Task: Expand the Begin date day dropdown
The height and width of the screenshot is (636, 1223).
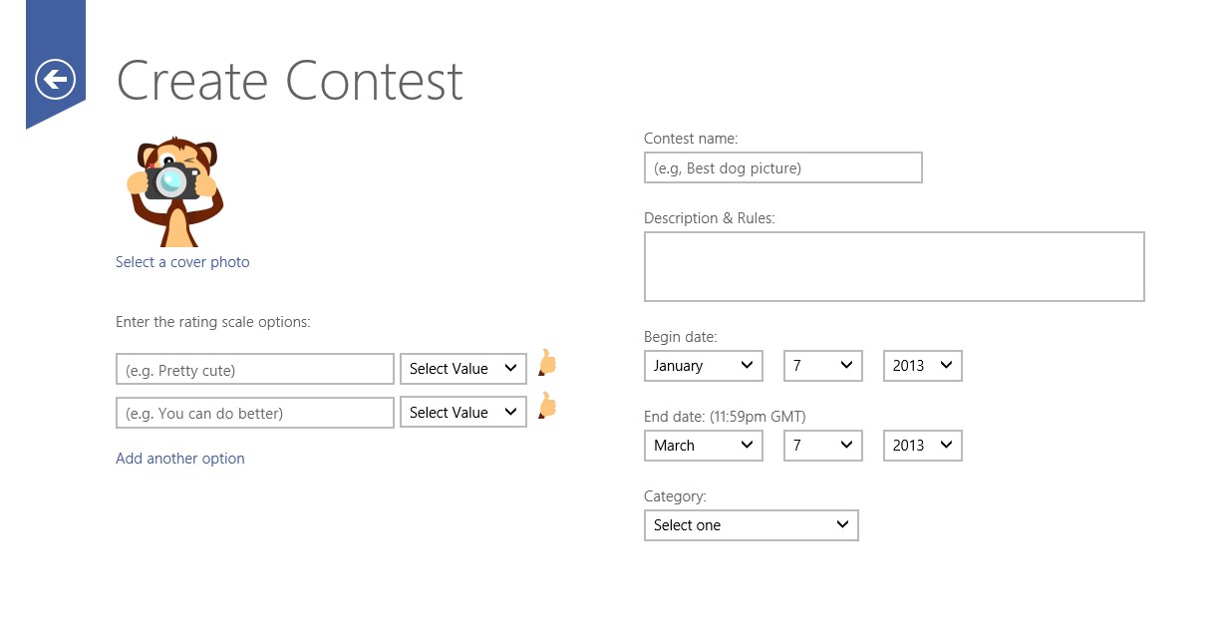Action: [823, 366]
